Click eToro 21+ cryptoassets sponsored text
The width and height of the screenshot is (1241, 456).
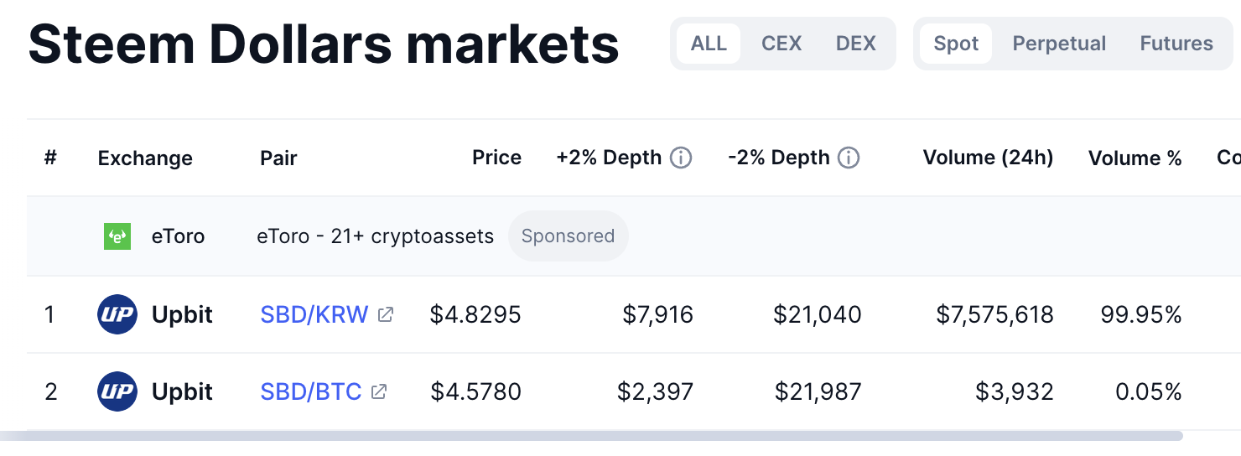tap(375, 236)
